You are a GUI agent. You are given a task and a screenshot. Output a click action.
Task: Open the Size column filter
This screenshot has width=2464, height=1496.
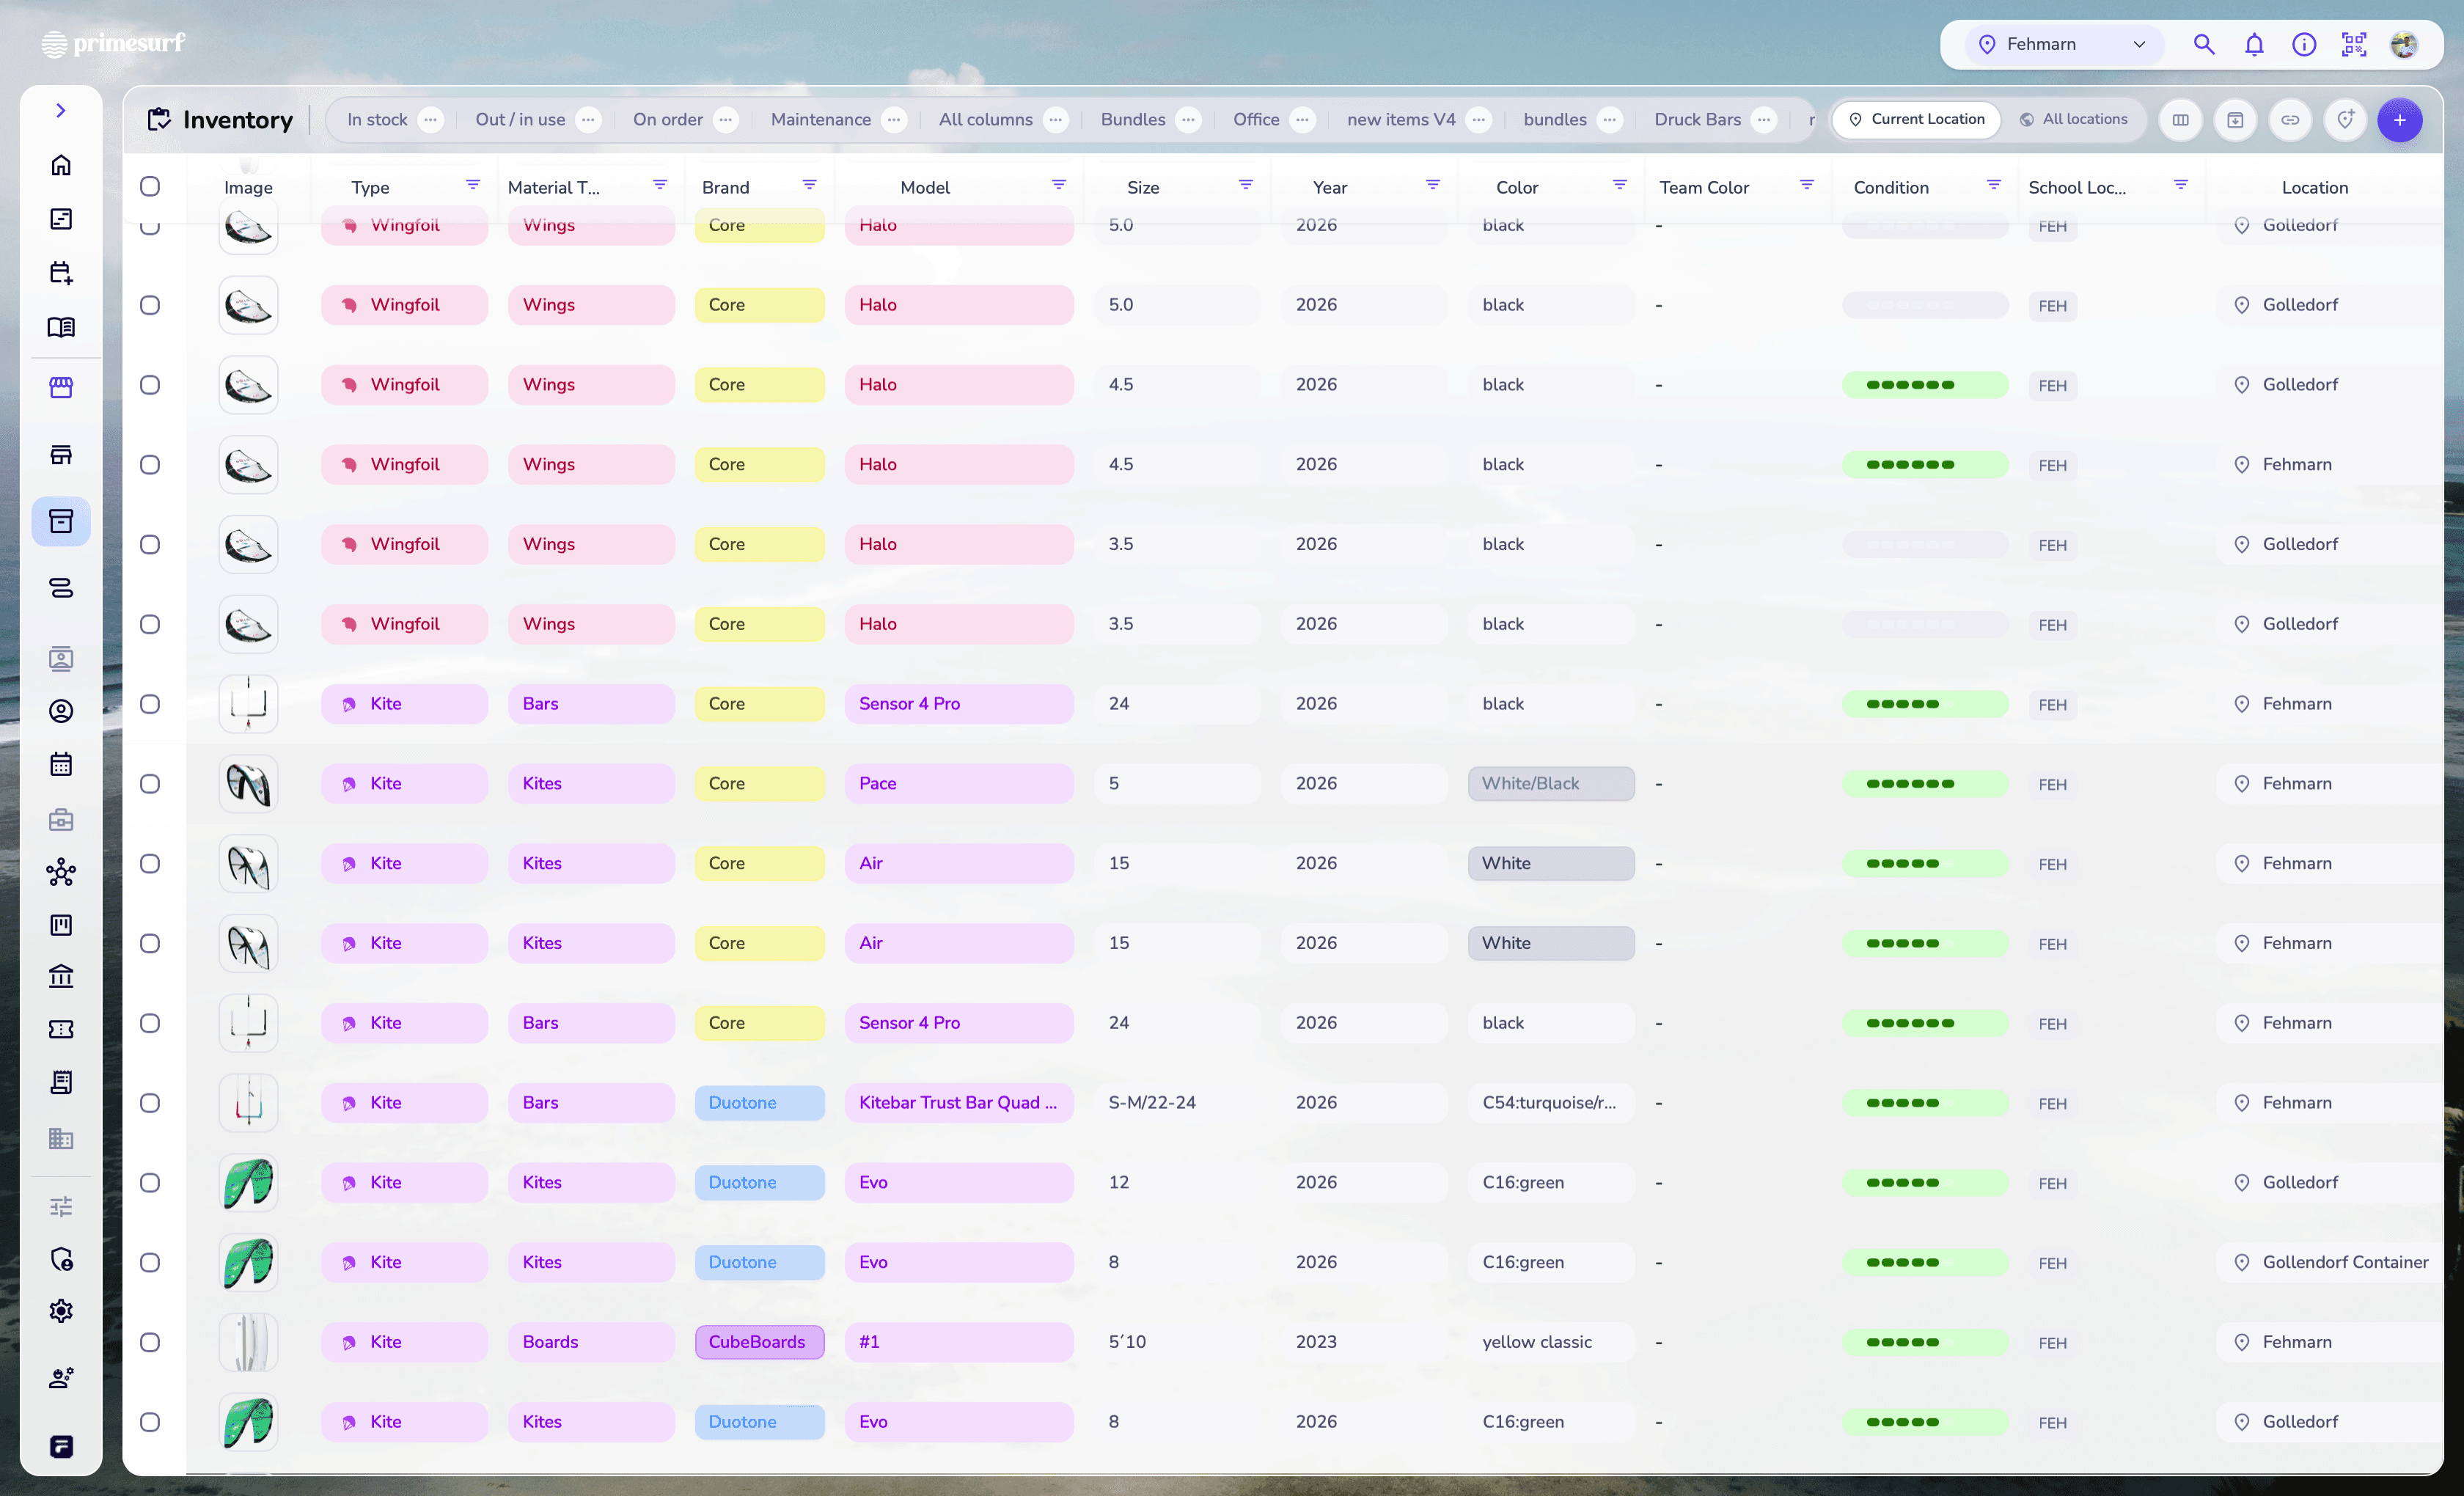click(1246, 185)
